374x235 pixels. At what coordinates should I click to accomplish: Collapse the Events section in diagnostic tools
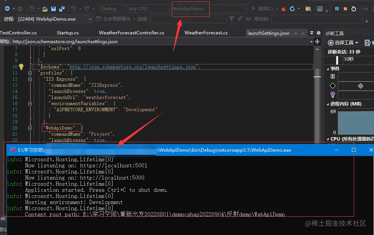click(328, 69)
